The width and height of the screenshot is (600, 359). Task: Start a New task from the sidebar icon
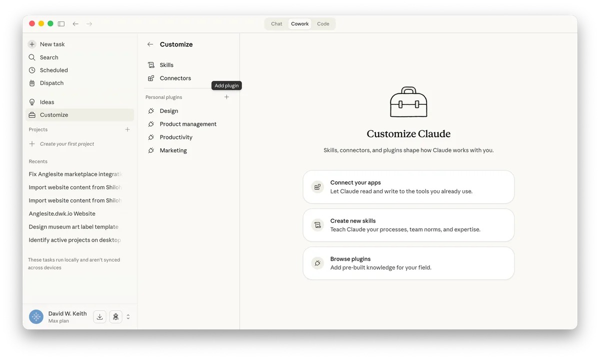[32, 44]
